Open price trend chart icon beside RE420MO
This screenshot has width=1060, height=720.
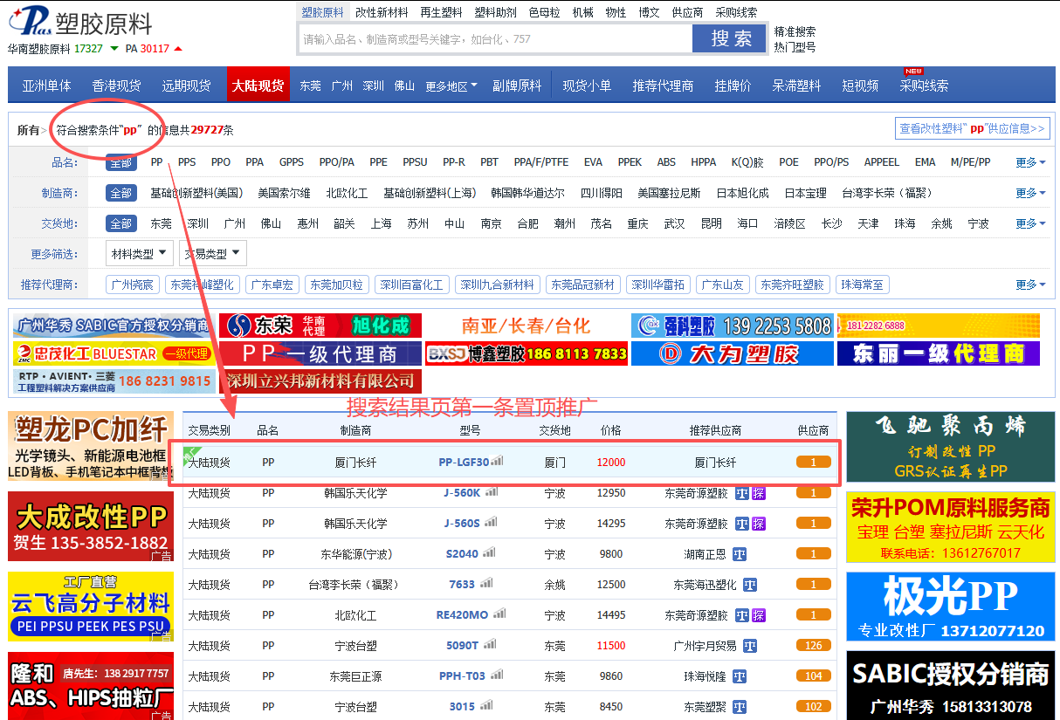click(x=499, y=614)
